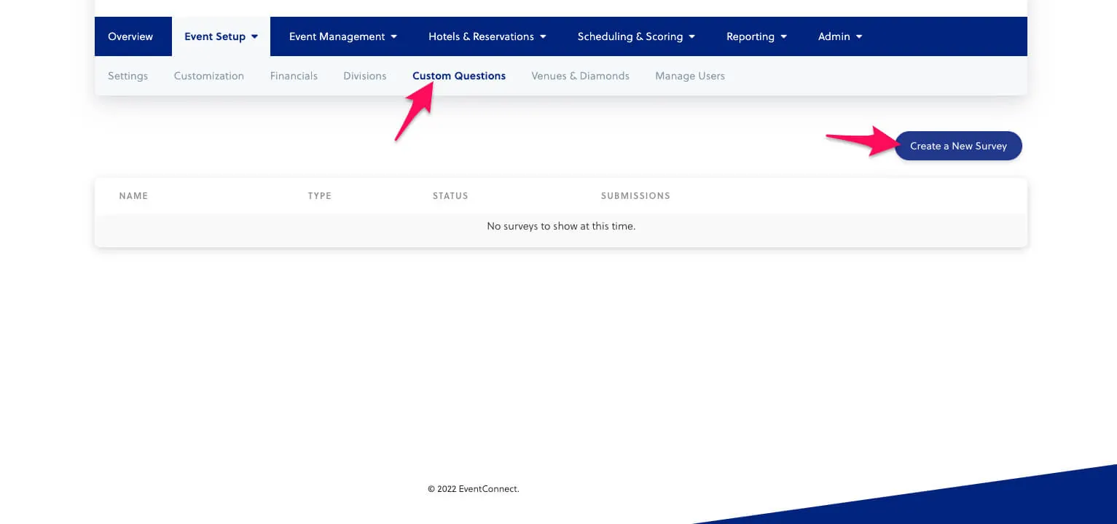Open the Overview tab
The width and height of the screenshot is (1117, 524).
[x=130, y=36]
